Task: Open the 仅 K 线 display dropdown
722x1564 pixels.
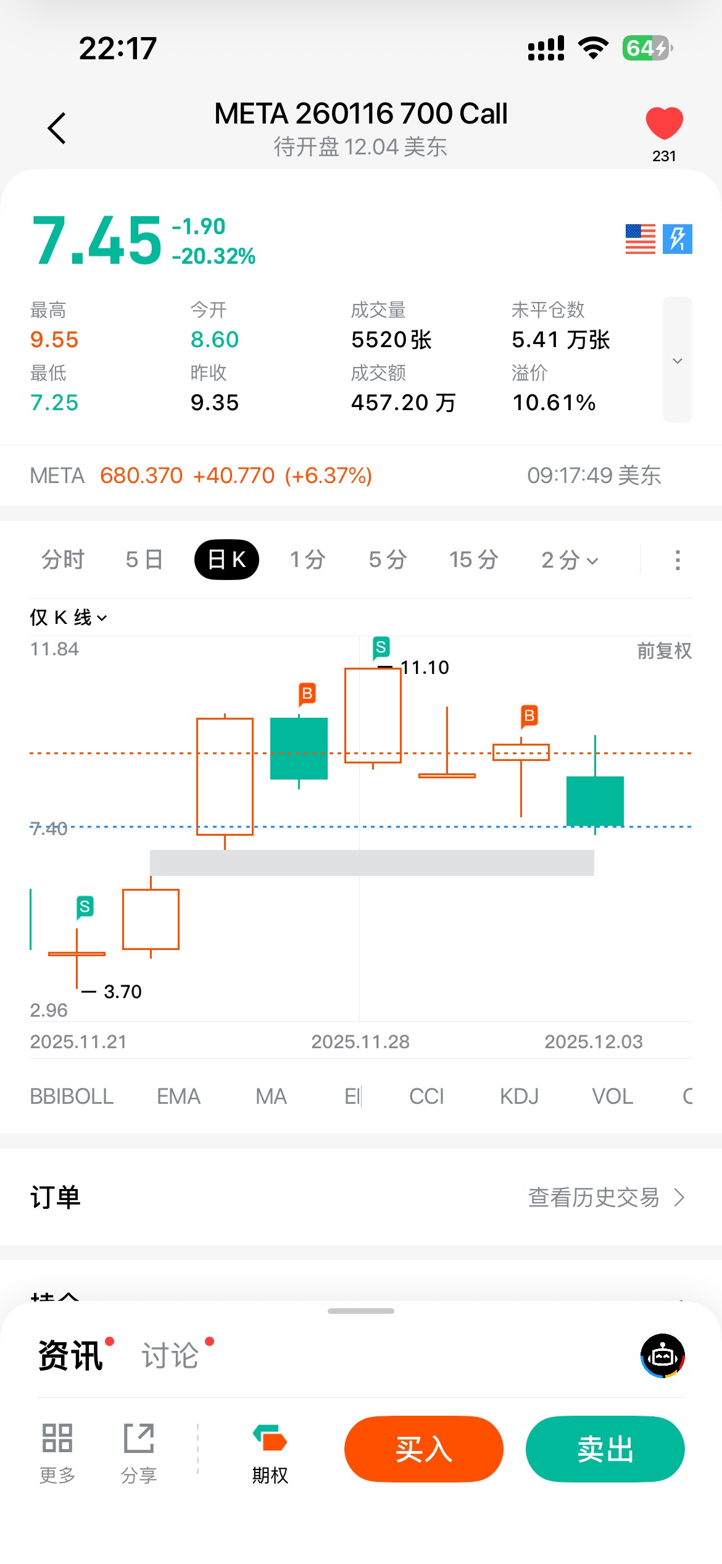Action: point(68,618)
